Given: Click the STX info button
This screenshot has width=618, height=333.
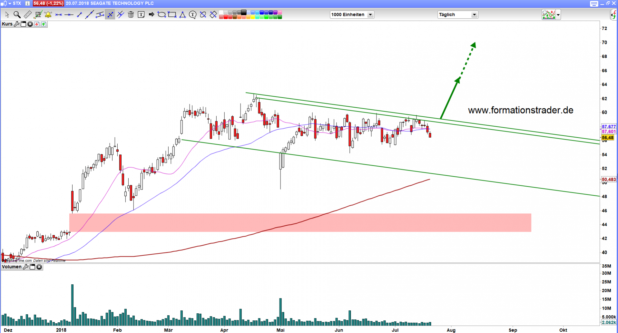Looking at the screenshot, I should 27,3.
